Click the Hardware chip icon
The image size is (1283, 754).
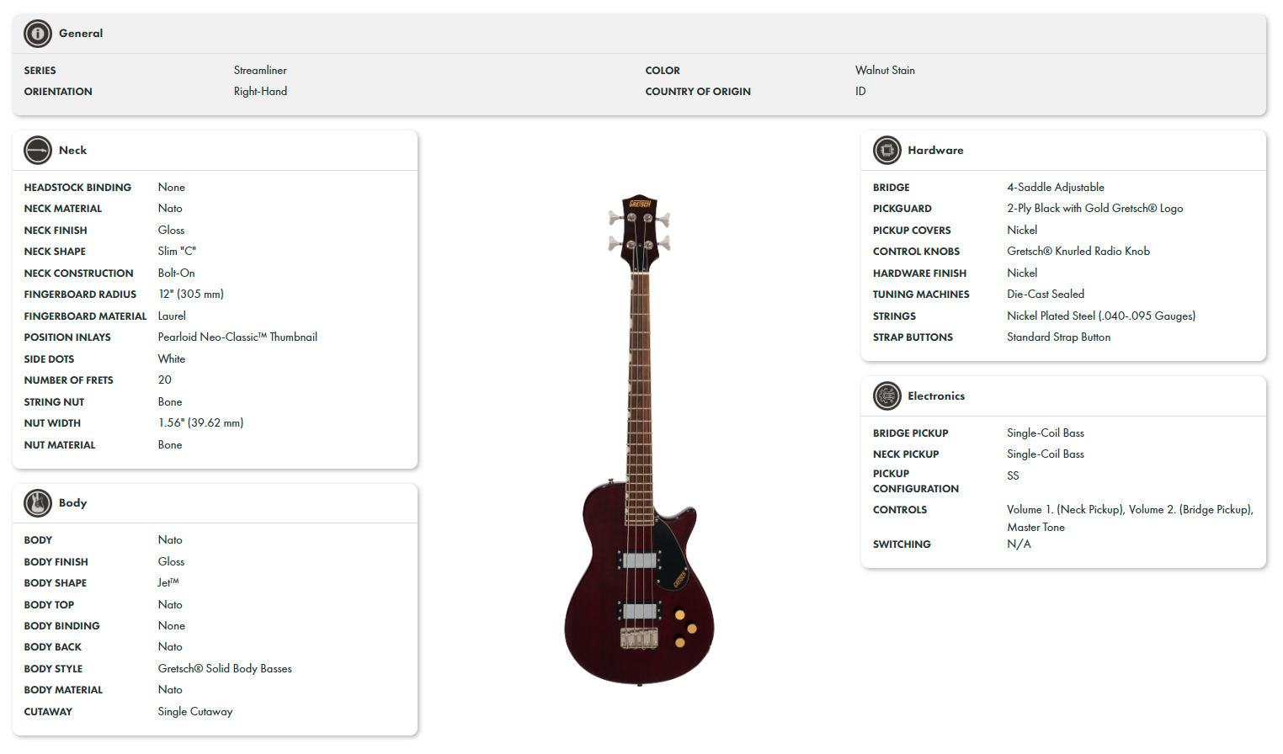[x=886, y=151]
